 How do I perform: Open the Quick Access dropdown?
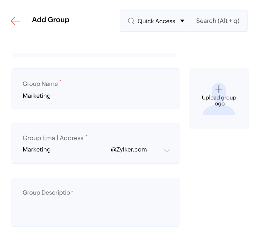(x=161, y=21)
